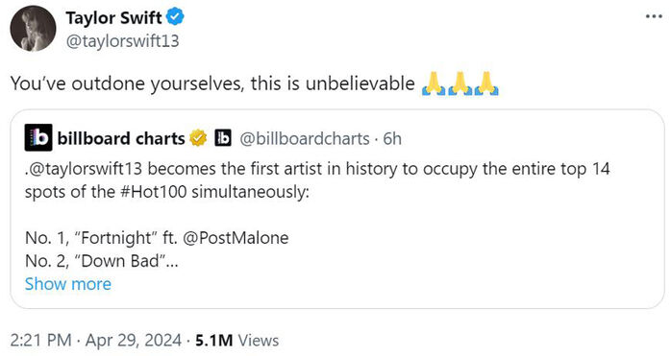Viewport: 671px width, 356px height.
Task: Click the billboard charts account name
Action: [x=121, y=138]
